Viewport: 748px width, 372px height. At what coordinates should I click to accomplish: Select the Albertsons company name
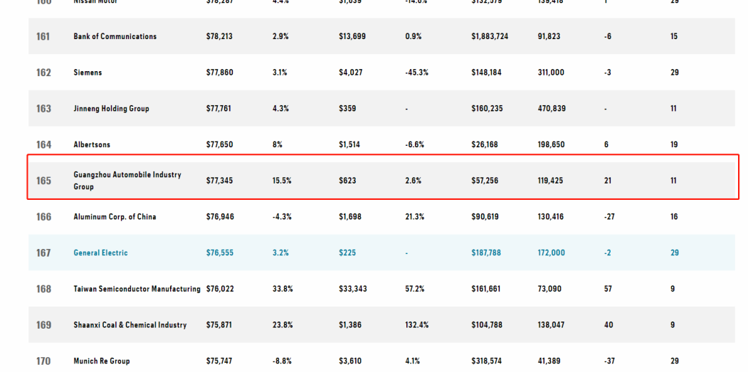point(92,144)
